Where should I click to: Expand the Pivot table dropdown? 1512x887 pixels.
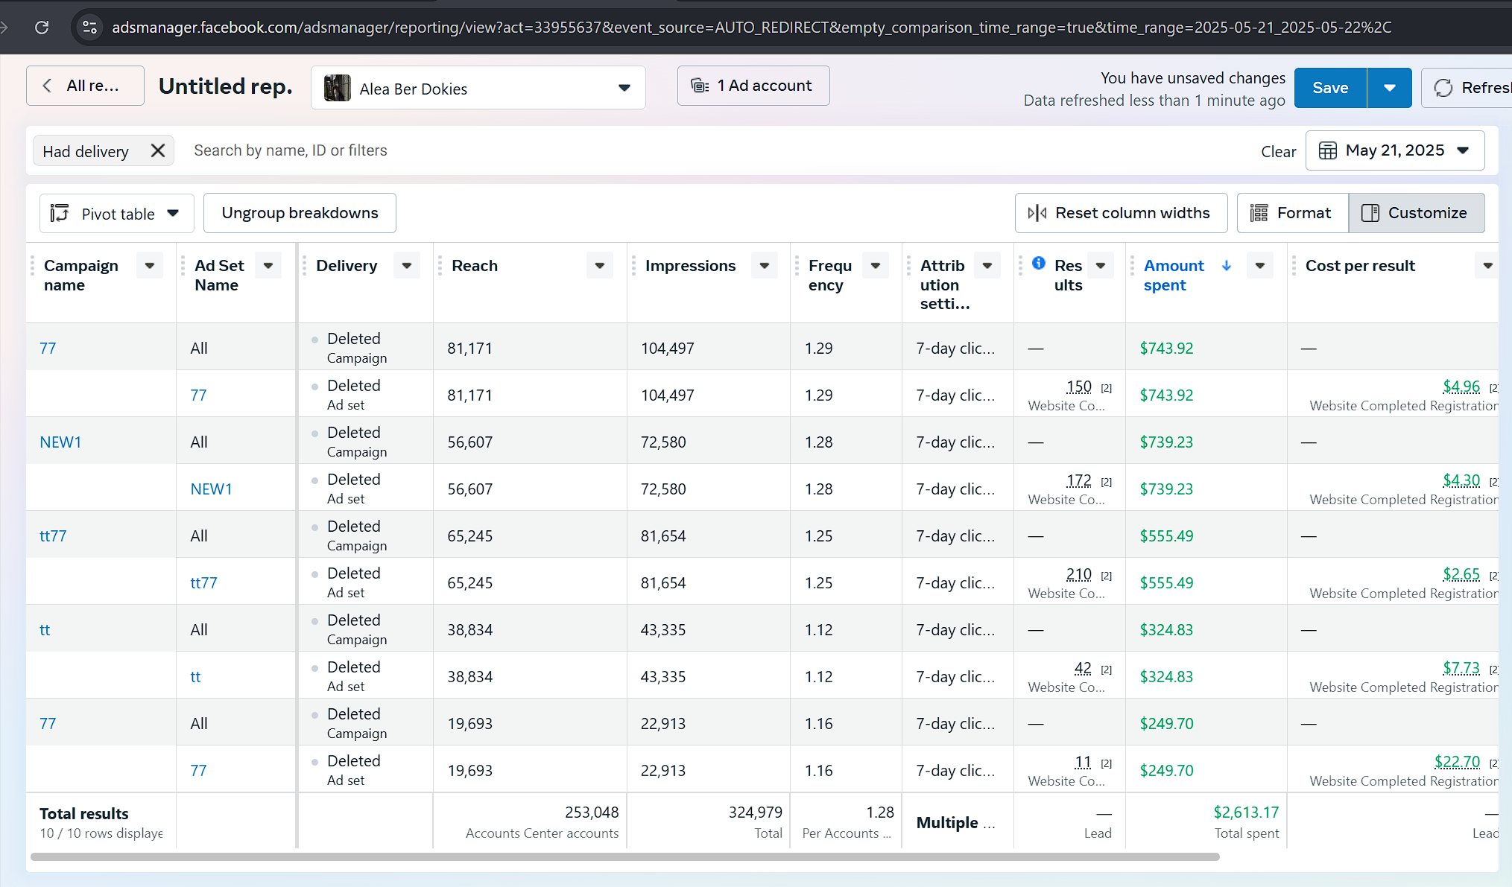tap(116, 214)
